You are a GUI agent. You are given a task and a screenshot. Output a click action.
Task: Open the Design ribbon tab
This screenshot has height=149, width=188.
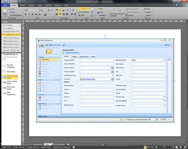pos(31,5)
